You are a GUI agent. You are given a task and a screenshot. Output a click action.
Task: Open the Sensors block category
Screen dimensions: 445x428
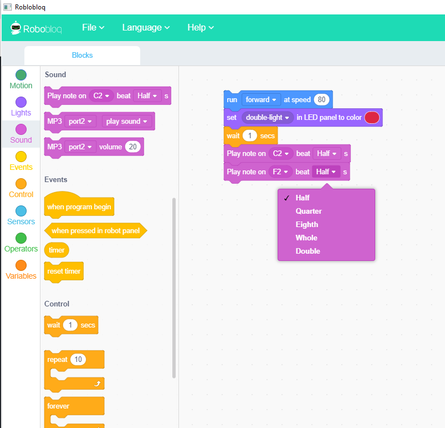tap(21, 211)
